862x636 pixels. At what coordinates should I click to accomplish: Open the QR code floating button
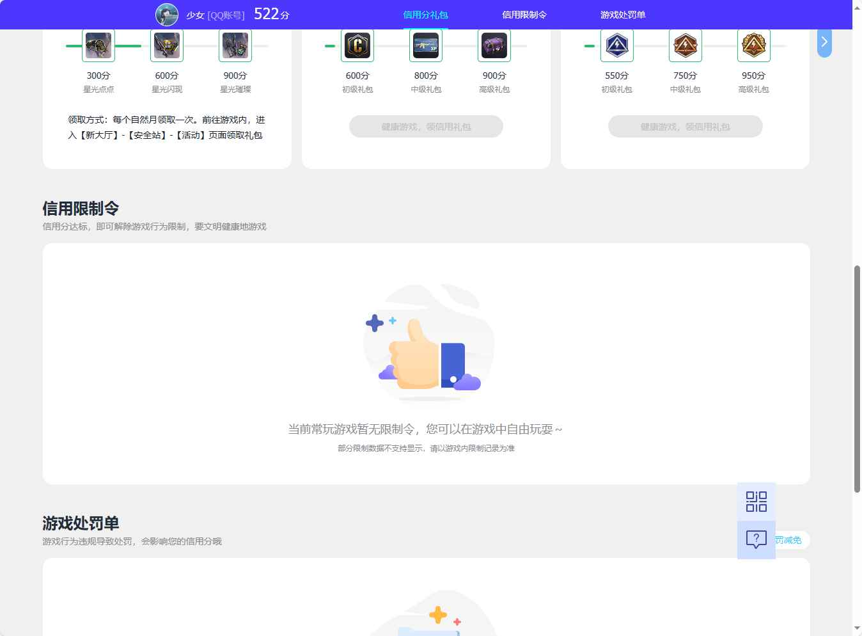(x=756, y=502)
